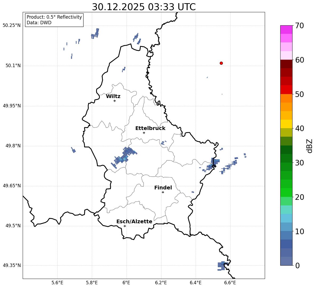Click the 60 colorbar tick label
The image size is (316, 288).
[299, 60]
